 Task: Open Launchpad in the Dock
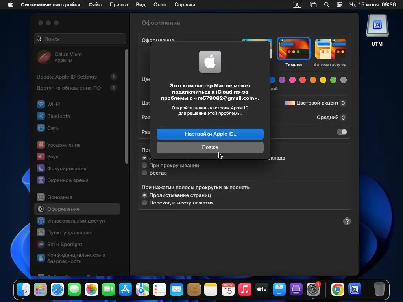tap(40, 289)
